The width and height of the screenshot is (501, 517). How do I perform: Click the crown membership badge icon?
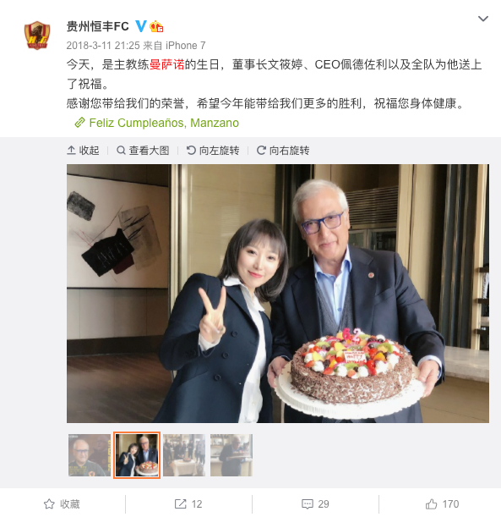156,26
